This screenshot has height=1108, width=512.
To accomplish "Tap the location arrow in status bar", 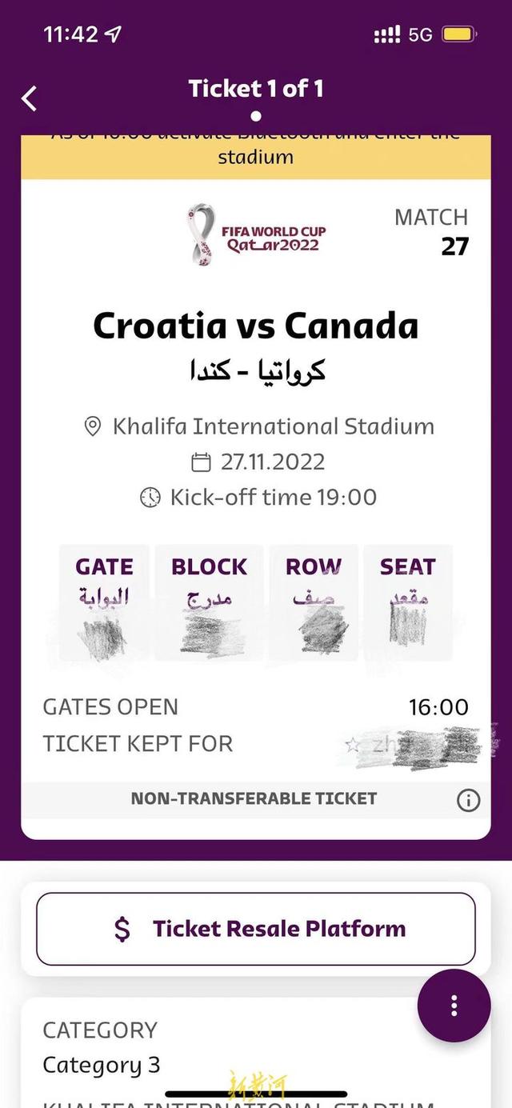I will (x=114, y=34).
